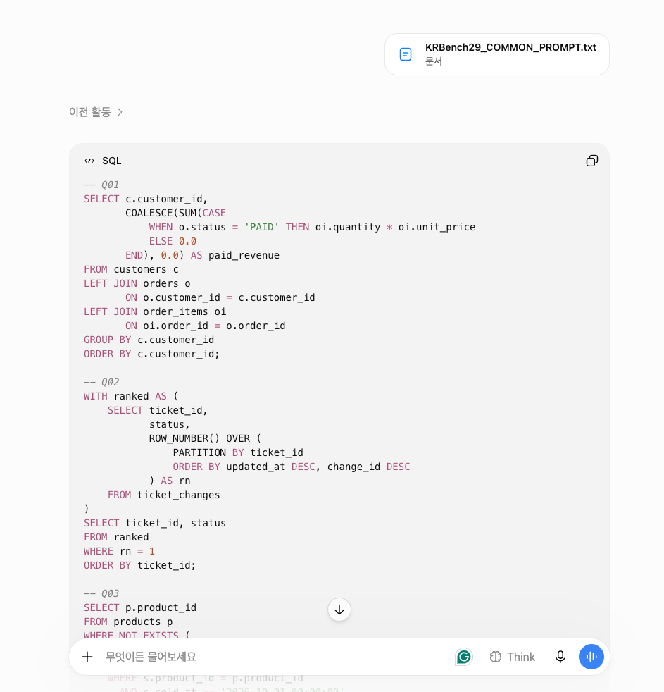Click the 'ELSE 0.0' code line
The width and height of the screenshot is (664, 692).
coord(173,241)
